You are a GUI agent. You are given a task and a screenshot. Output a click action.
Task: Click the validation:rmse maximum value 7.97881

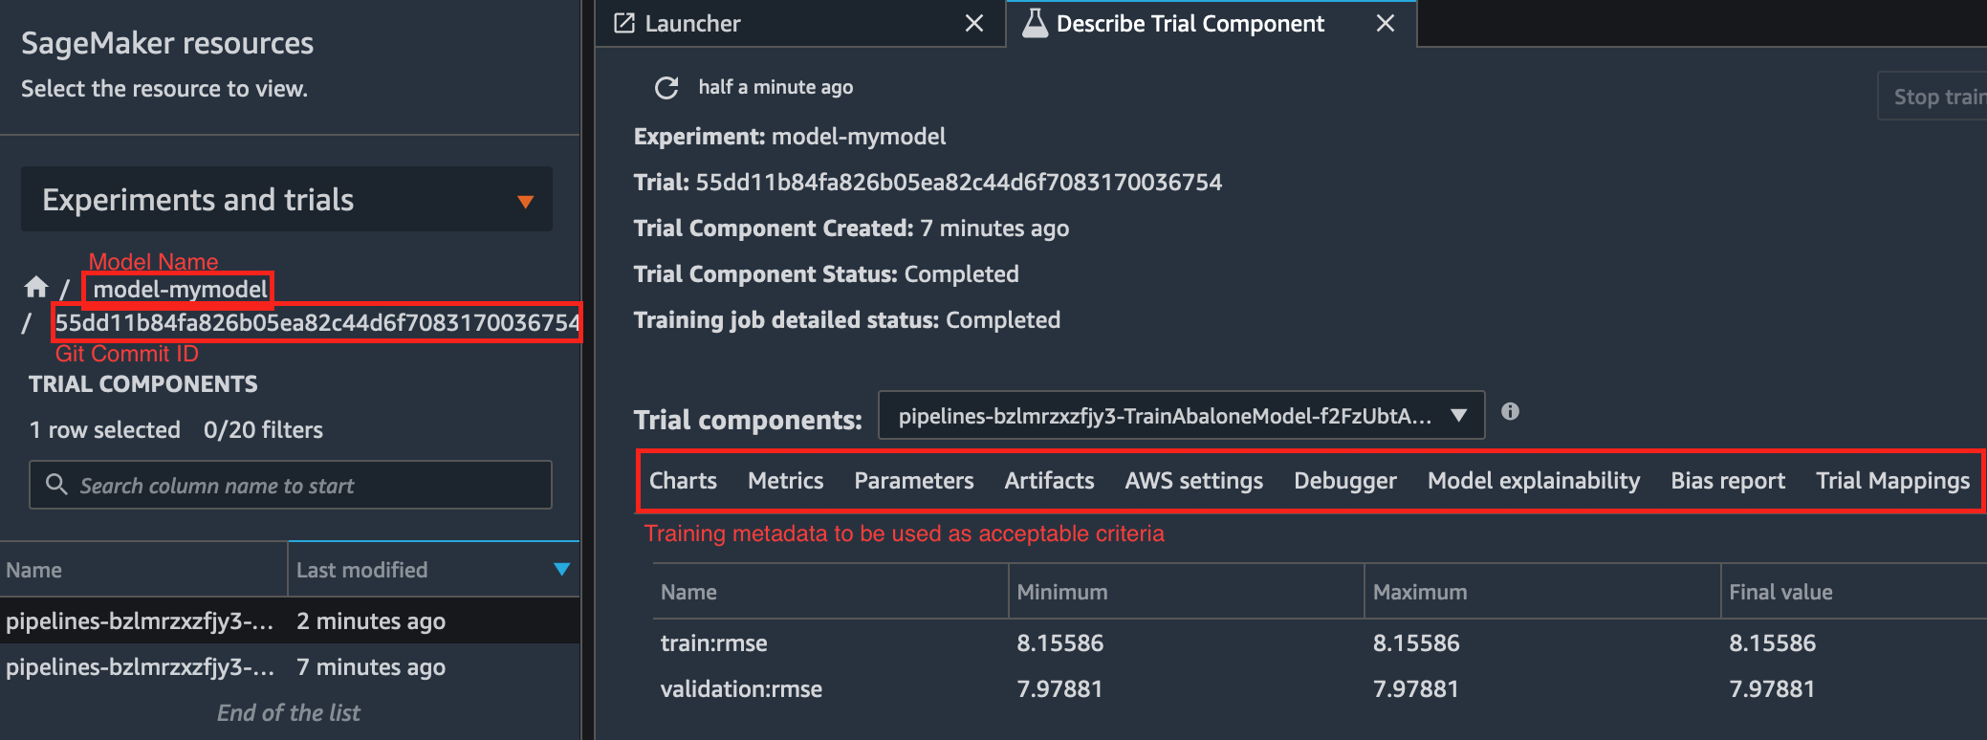click(x=1416, y=688)
